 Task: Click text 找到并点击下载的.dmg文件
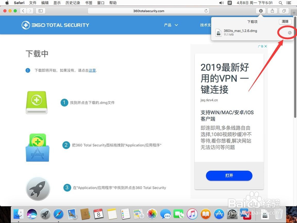click(x=92, y=103)
